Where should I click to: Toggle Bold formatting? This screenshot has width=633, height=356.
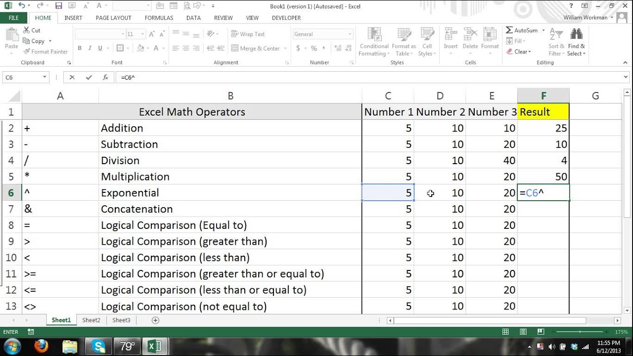(80, 48)
